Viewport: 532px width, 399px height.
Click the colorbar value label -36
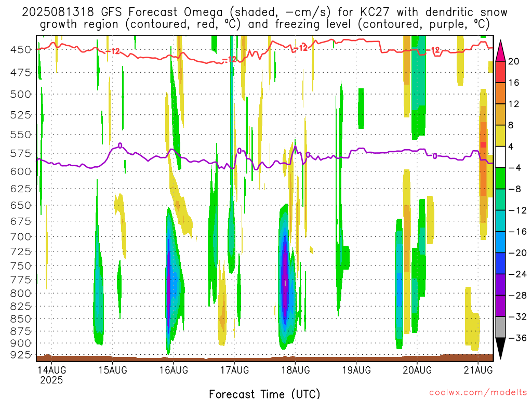(517, 338)
